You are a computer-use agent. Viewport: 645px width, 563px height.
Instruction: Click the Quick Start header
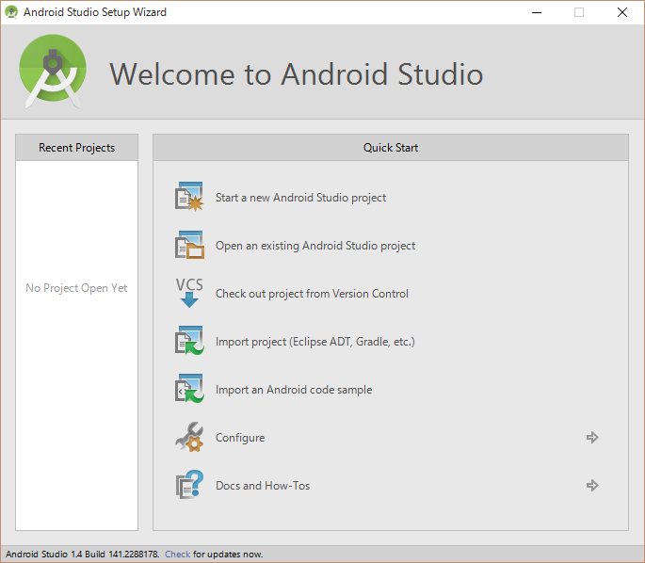pyautogui.click(x=391, y=147)
